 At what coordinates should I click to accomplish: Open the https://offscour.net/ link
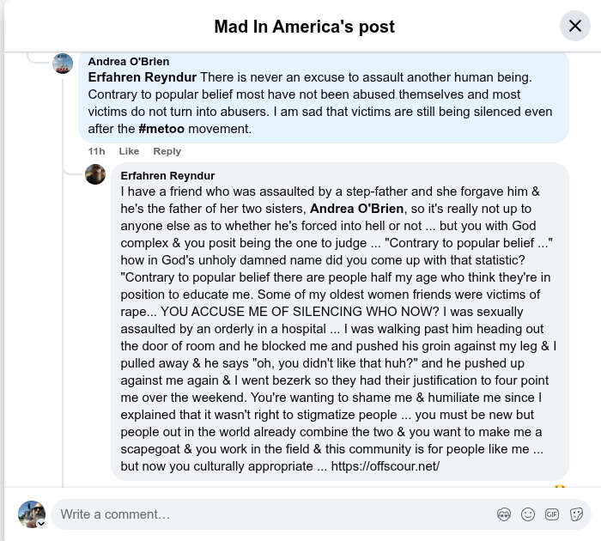click(x=385, y=466)
